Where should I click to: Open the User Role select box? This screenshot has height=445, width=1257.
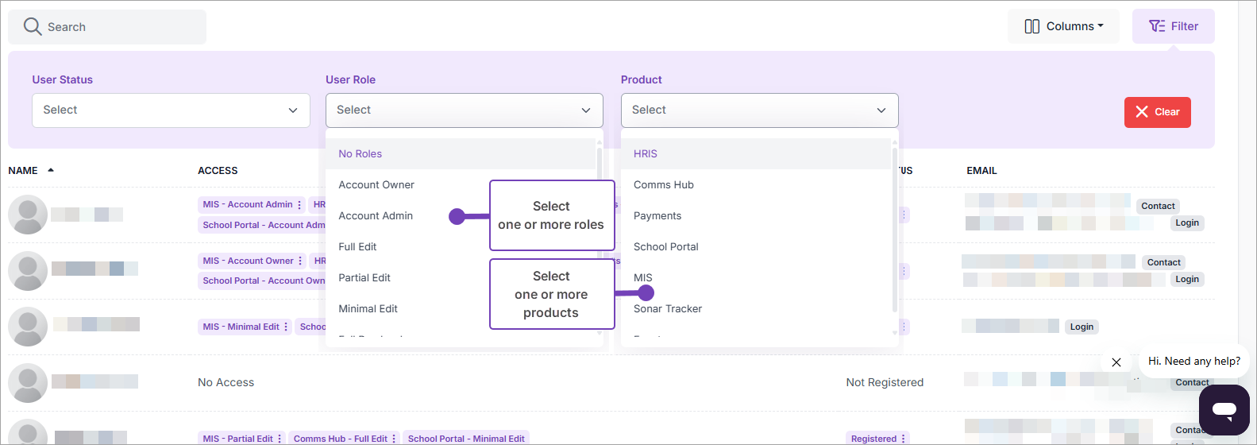pos(464,110)
